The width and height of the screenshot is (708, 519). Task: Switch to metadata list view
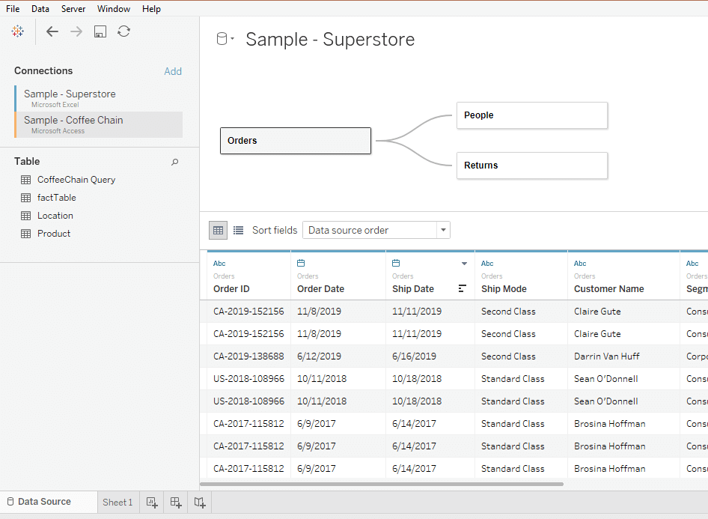click(238, 230)
